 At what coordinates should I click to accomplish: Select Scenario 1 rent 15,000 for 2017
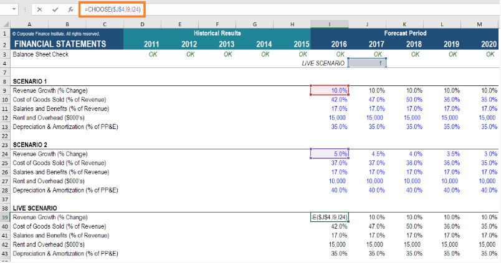367,118
